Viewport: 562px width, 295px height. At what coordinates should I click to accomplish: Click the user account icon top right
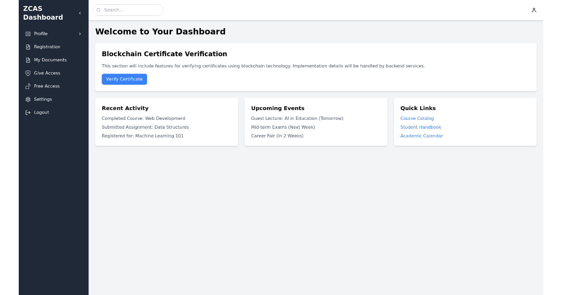pos(533,10)
